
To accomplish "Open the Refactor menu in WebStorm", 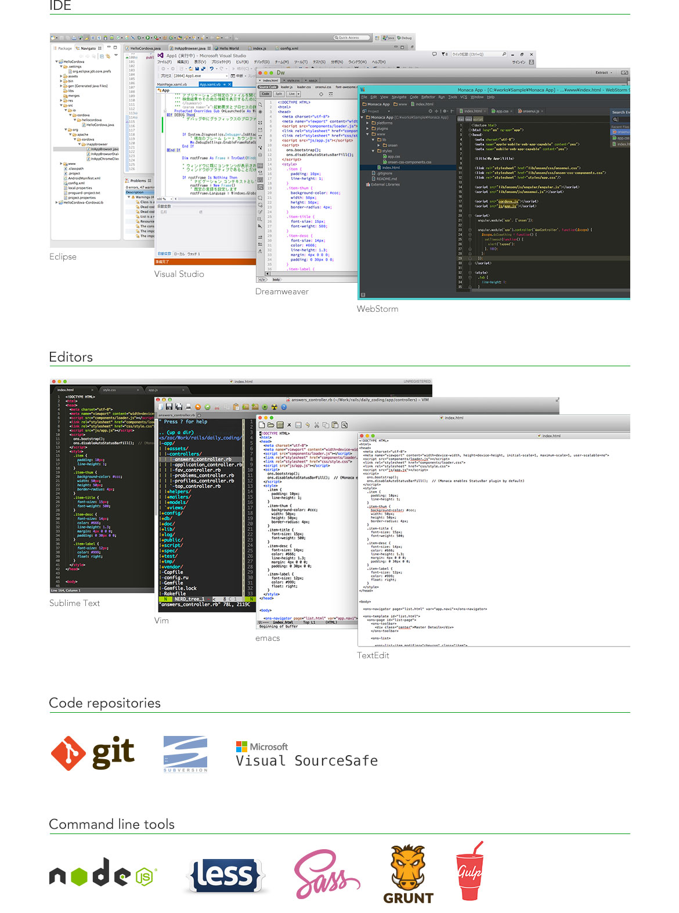I will point(428,97).
